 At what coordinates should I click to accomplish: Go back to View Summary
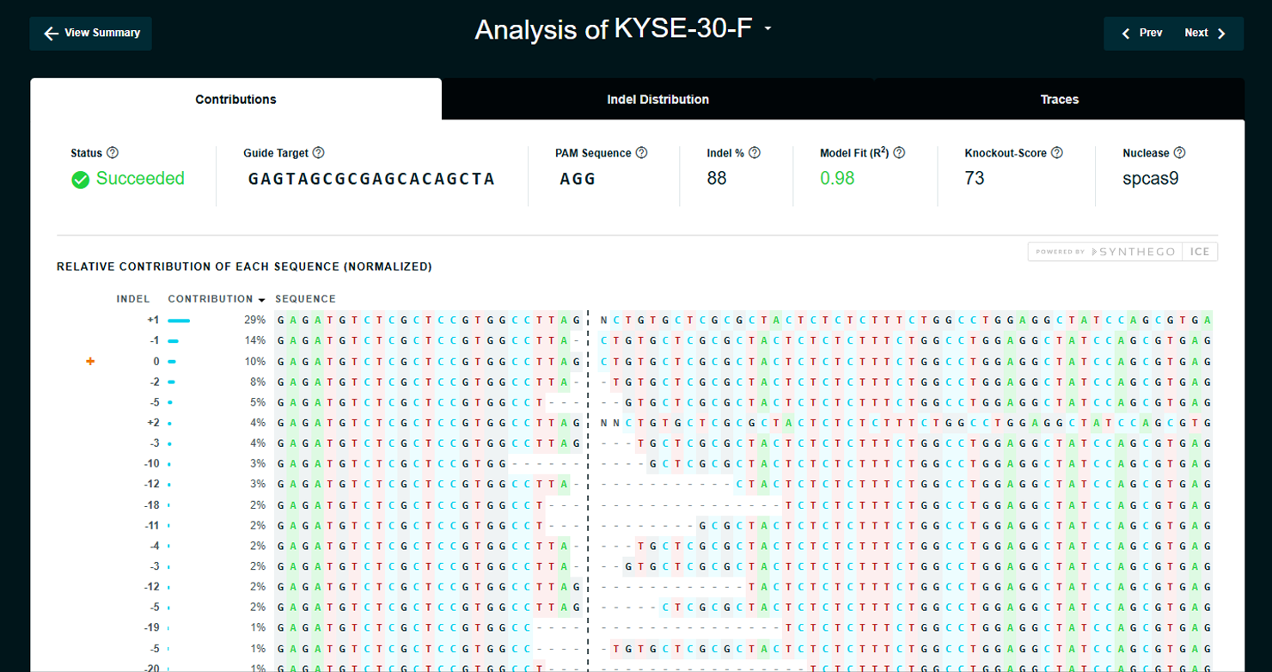pyautogui.click(x=91, y=34)
